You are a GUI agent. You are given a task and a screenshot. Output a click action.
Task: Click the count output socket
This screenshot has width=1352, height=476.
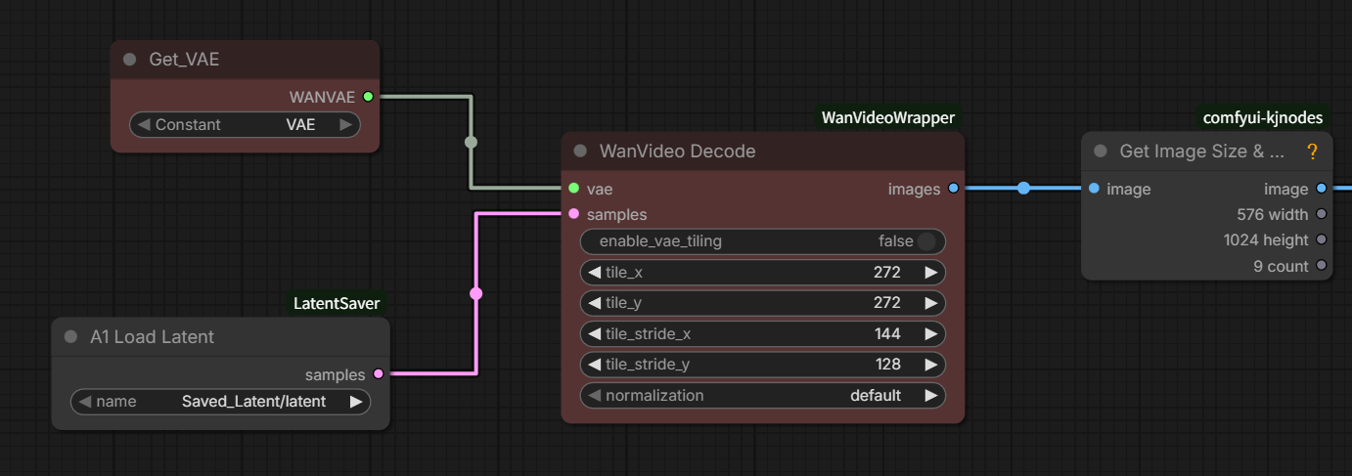tap(1321, 266)
